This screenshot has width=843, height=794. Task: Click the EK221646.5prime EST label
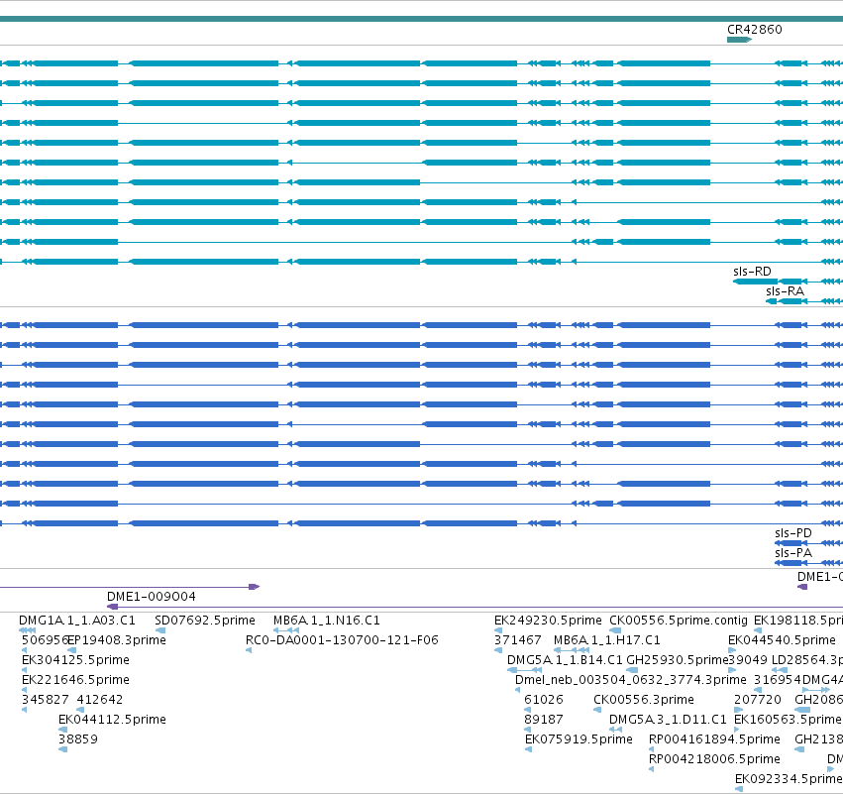coord(75,679)
